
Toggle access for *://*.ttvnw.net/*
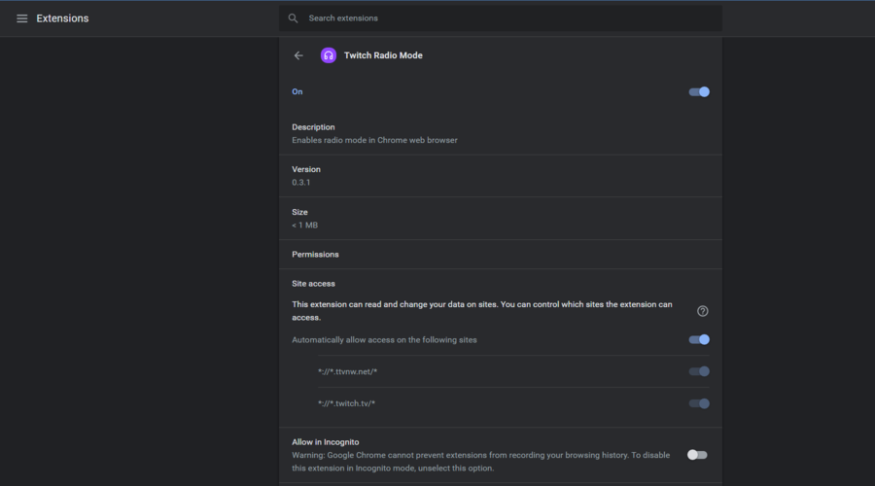click(x=699, y=371)
